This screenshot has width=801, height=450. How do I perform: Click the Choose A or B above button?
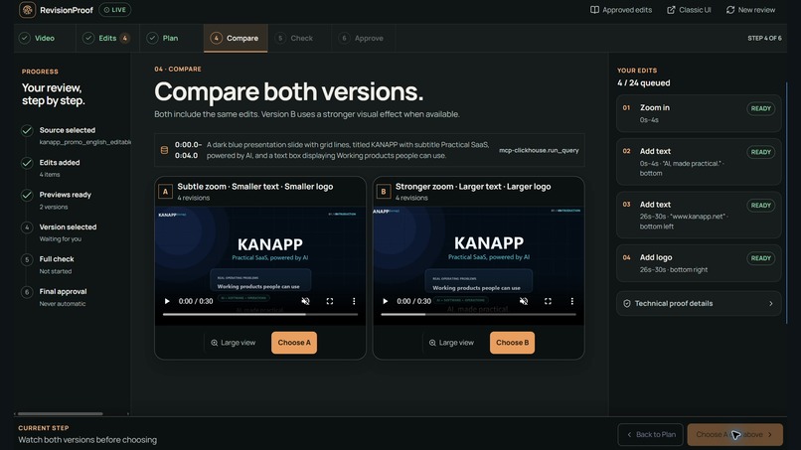click(x=734, y=435)
